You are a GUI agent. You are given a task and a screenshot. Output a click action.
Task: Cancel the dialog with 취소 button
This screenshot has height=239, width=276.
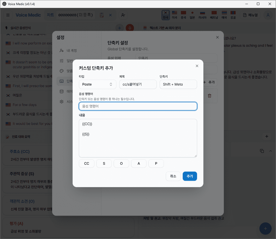pos(173,176)
